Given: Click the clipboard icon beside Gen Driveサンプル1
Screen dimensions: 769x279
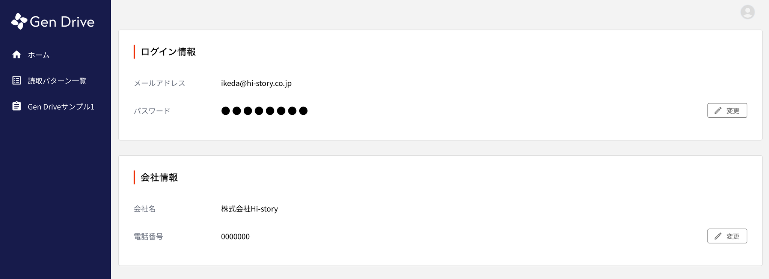Looking at the screenshot, I should (x=17, y=106).
